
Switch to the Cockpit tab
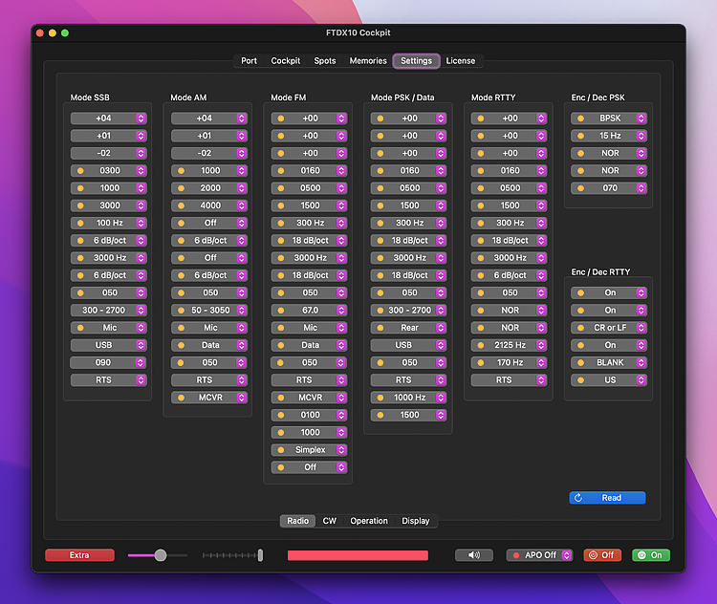pos(285,61)
